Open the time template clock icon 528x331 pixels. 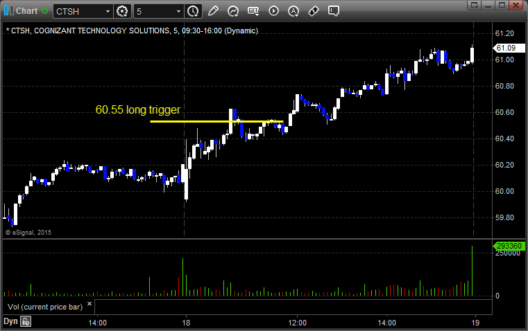pos(193,11)
